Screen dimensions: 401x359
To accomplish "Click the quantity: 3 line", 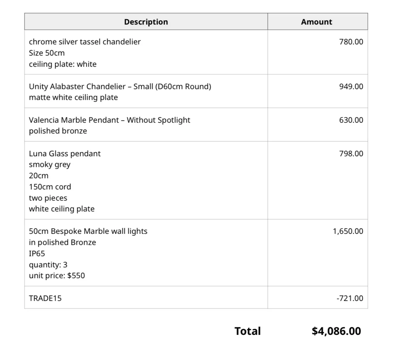I will (x=48, y=265).
